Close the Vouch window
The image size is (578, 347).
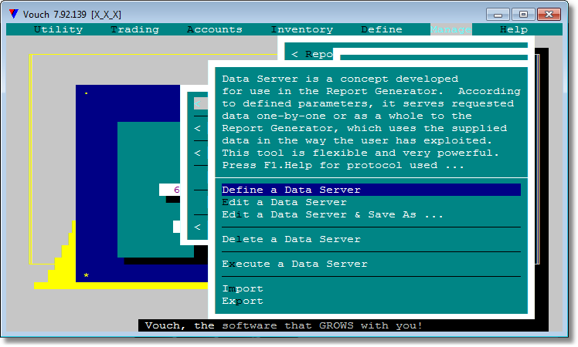(x=549, y=15)
